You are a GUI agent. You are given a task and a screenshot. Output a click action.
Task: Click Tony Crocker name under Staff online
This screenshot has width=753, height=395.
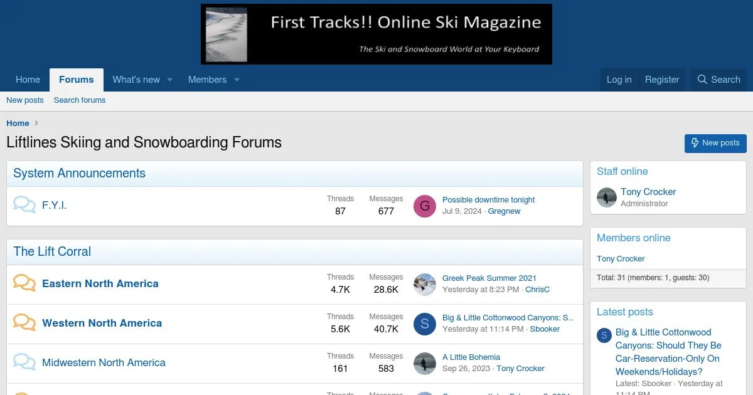click(x=648, y=192)
